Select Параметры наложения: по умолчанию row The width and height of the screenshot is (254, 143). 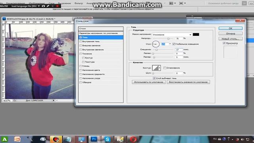click(101, 33)
